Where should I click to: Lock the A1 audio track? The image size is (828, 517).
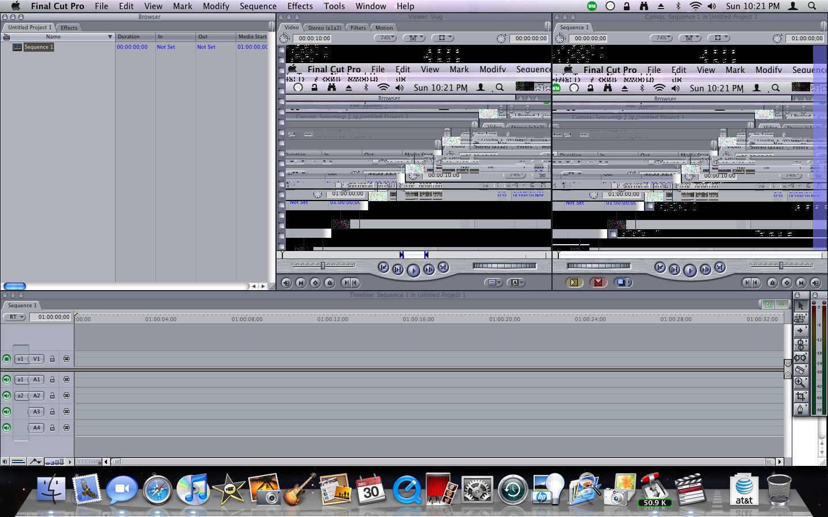point(52,380)
